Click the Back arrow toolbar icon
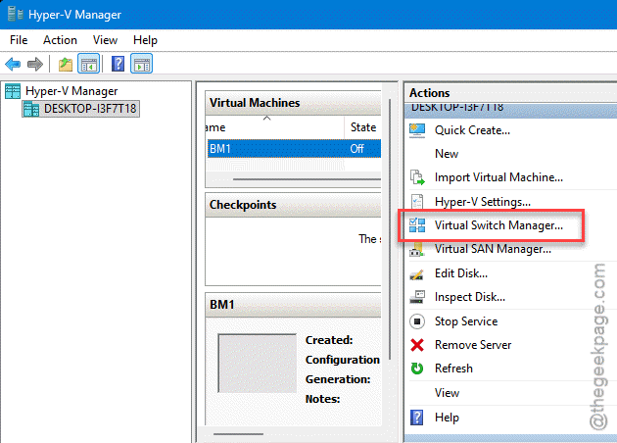The height and width of the screenshot is (443, 617). point(13,64)
